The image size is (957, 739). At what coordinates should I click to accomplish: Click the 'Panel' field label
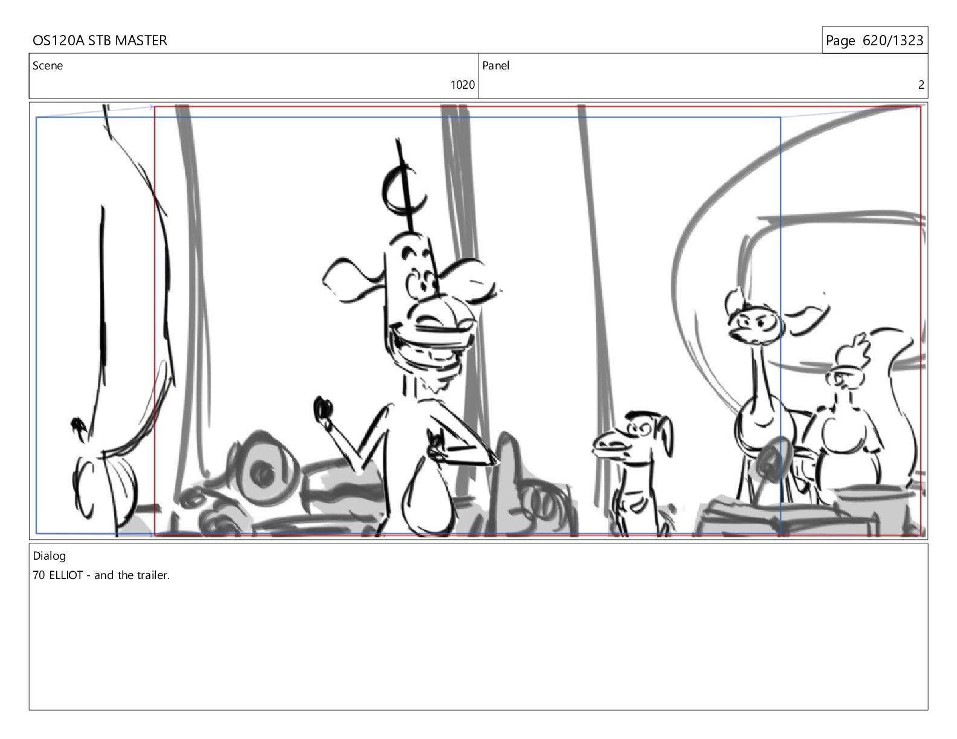point(495,66)
